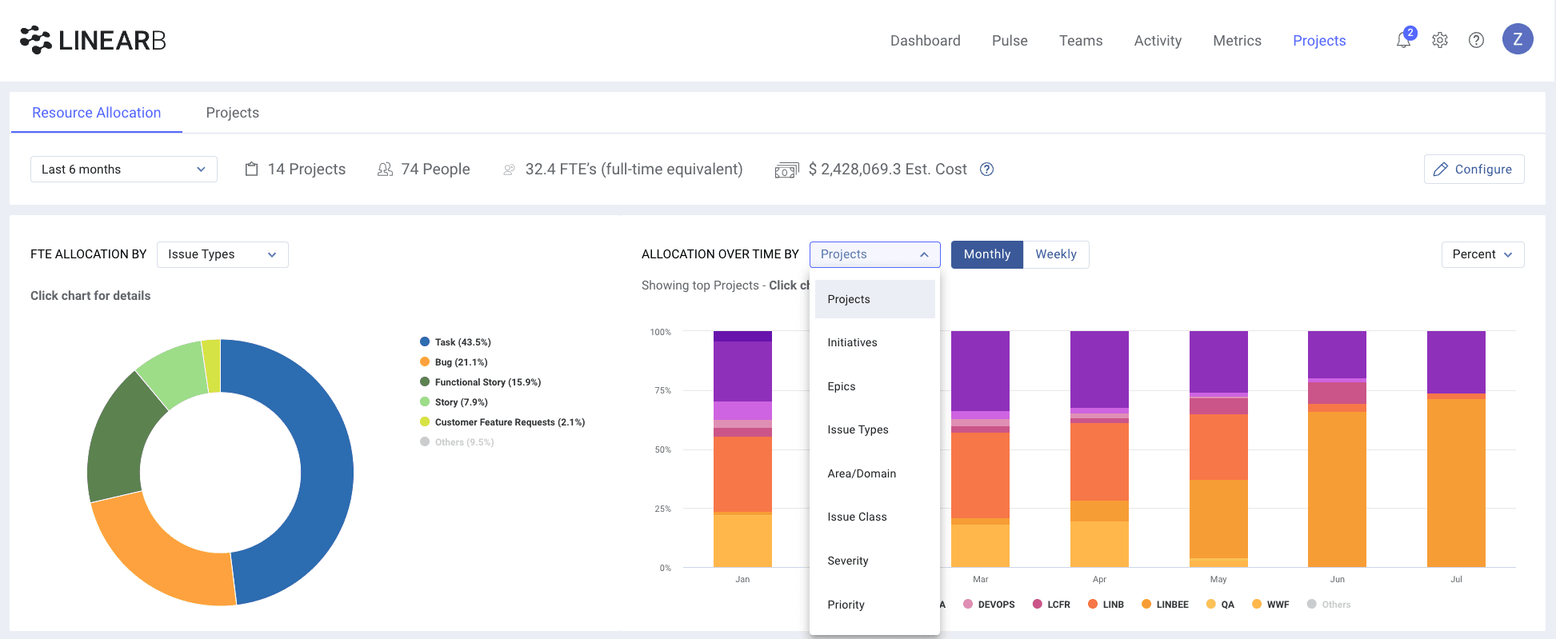Toggle Task (43.5%) legend entry

[455, 341]
